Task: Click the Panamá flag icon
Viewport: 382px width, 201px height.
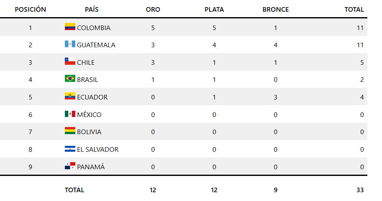Action: 70,166
